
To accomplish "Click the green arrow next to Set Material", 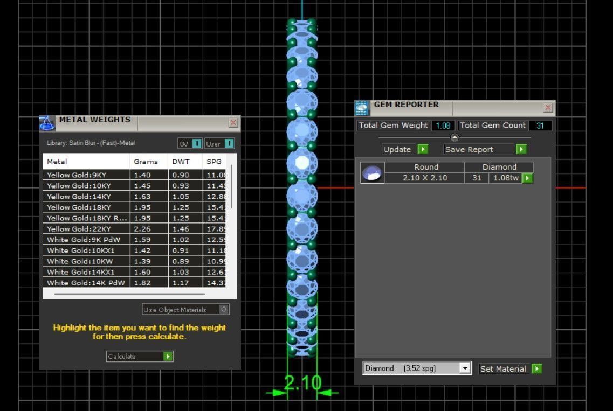I will tap(537, 368).
